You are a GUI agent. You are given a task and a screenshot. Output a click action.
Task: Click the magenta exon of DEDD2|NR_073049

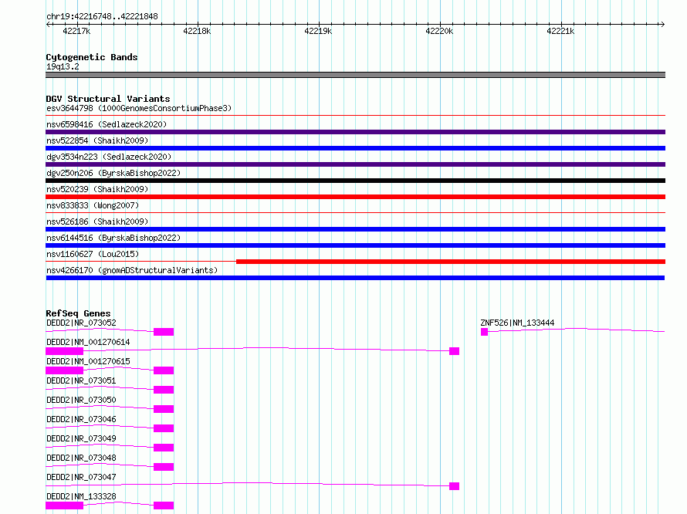(164, 448)
